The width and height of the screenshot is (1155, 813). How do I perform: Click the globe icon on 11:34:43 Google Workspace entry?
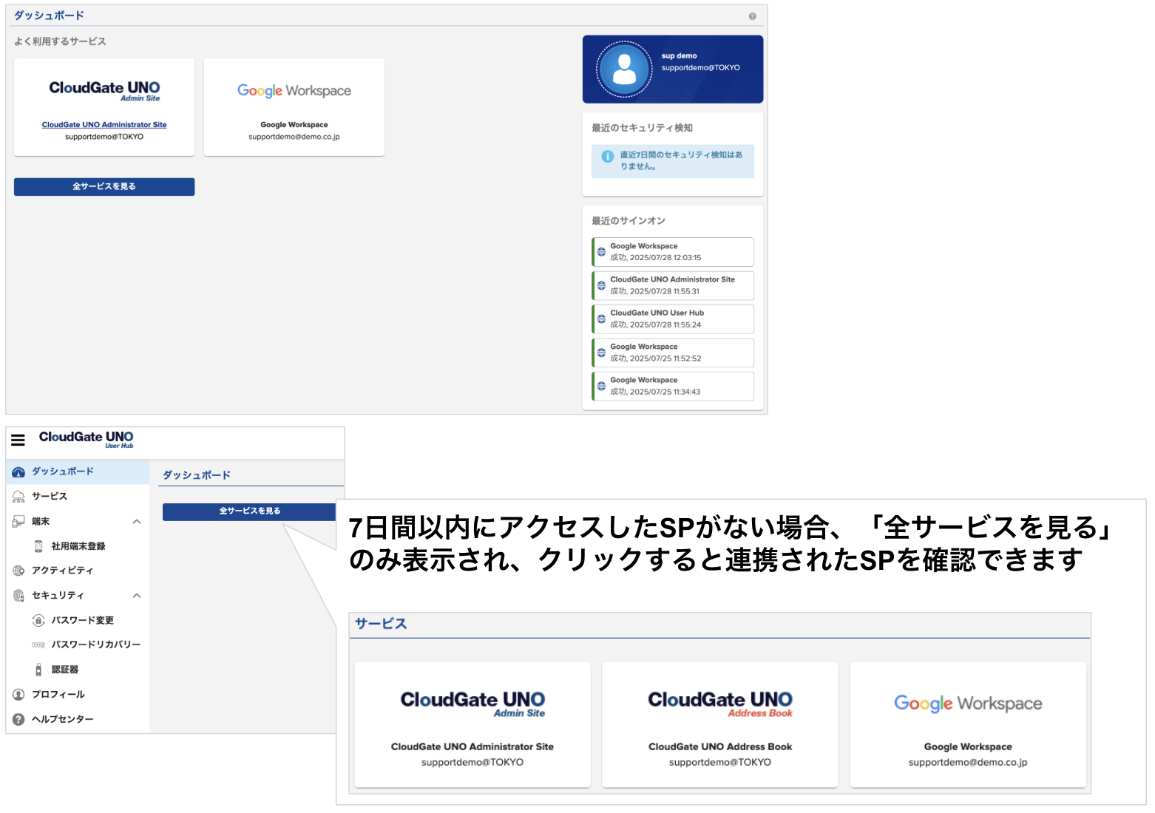coord(602,386)
